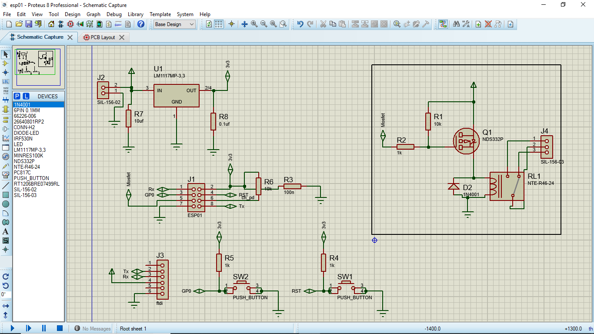594x334 pixels.
Task: Select IRF530N in the devices list
Action: [x=38, y=139]
